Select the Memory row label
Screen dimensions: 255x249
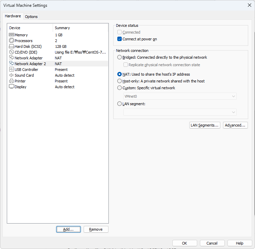point(21,35)
